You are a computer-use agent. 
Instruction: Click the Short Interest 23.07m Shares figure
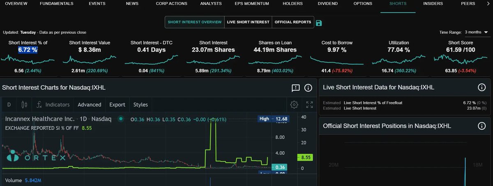pyautogui.click(x=213, y=50)
